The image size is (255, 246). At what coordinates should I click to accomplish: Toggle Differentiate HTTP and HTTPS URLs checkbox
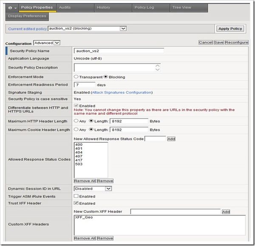76,105
